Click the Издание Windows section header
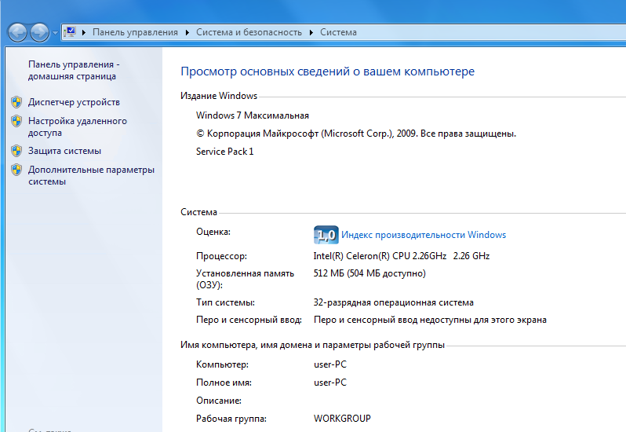This screenshot has height=432, width=626. (x=219, y=96)
